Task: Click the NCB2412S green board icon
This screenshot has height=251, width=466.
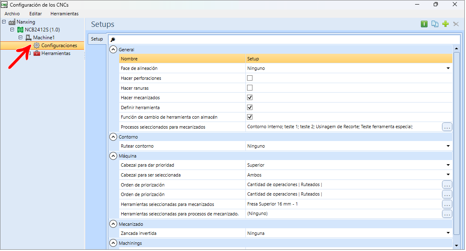Action: coord(20,30)
